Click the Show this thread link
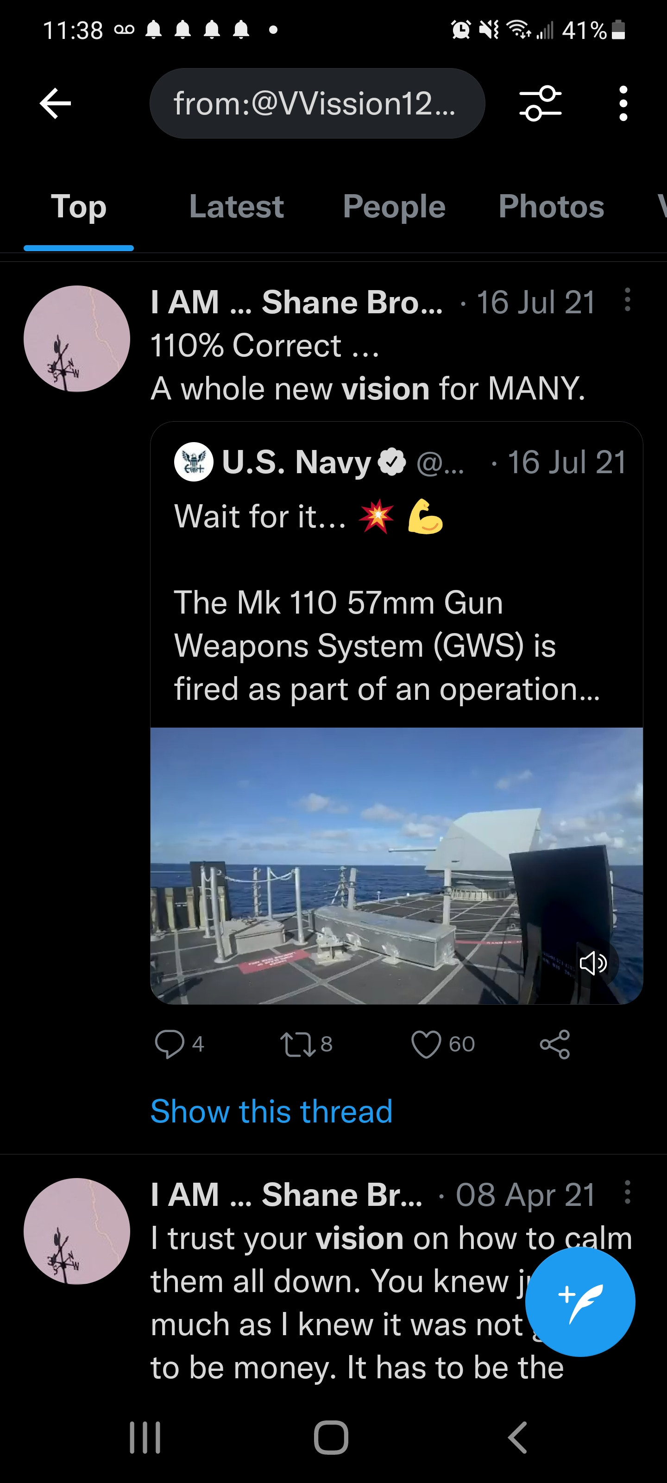Viewport: 667px width, 1483px height. pos(271,1111)
